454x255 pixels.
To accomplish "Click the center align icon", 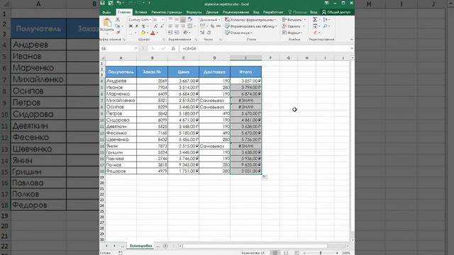I will tap(177, 26).
